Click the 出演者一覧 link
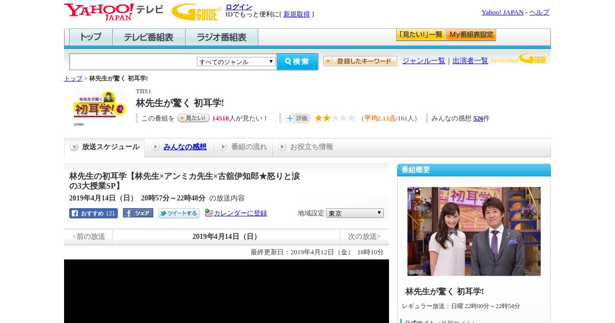The width and height of the screenshot is (615, 323). 470,61
